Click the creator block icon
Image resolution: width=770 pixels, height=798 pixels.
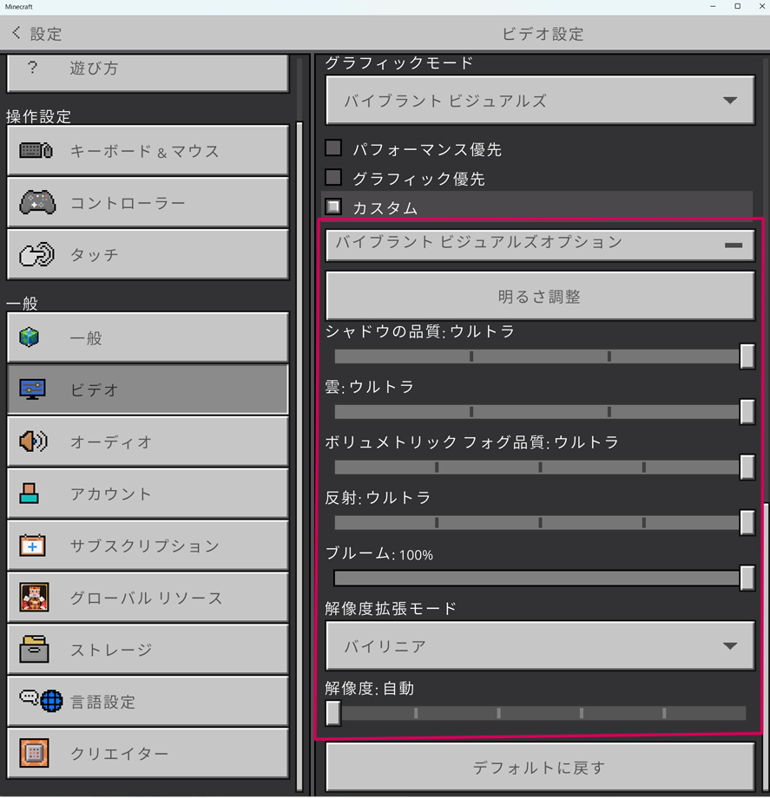(x=34, y=753)
